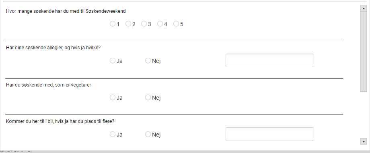The width and height of the screenshot is (370, 153).
Task: Answer Ja to coming by car
Action: click(x=113, y=134)
